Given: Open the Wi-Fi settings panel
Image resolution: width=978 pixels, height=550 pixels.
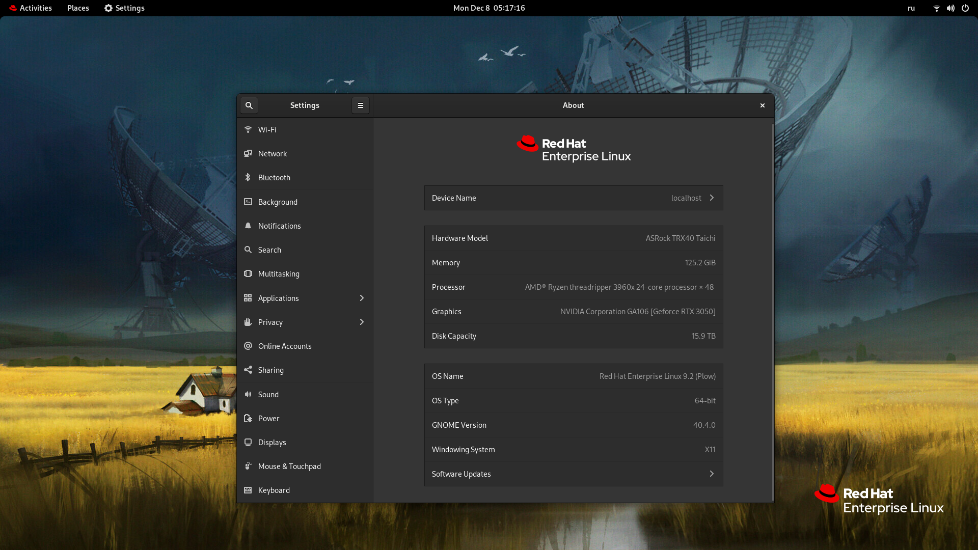Looking at the screenshot, I should 267,129.
